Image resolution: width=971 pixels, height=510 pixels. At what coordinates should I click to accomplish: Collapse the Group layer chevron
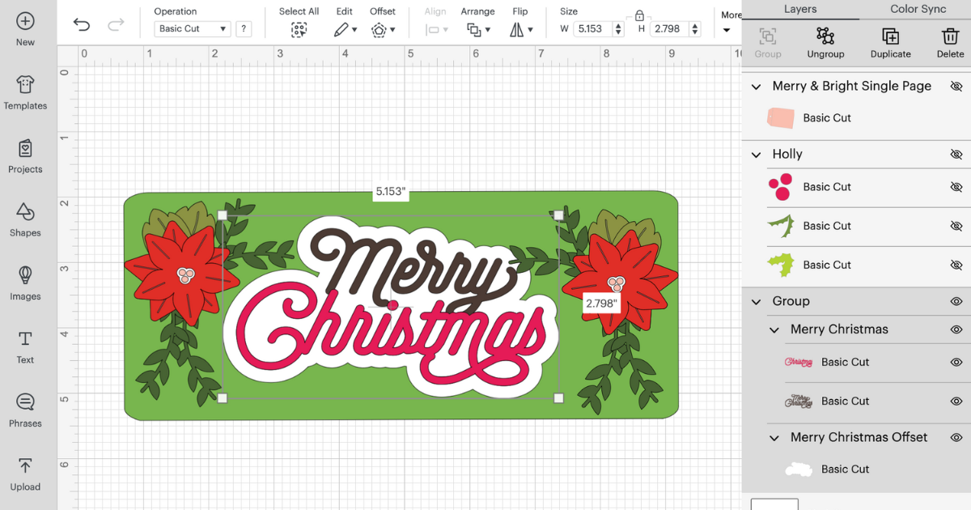tap(757, 302)
